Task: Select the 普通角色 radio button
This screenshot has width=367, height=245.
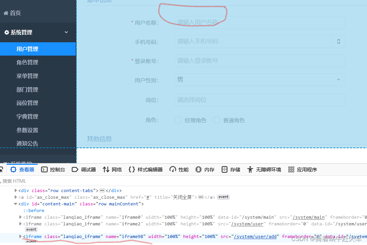Action: point(216,120)
